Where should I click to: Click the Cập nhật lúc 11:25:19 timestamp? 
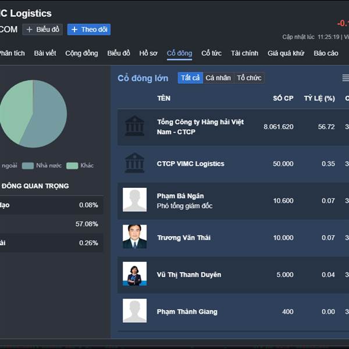(311, 37)
